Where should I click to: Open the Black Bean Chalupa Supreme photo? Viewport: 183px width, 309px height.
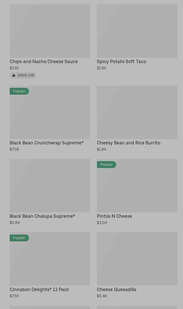pos(50,186)
